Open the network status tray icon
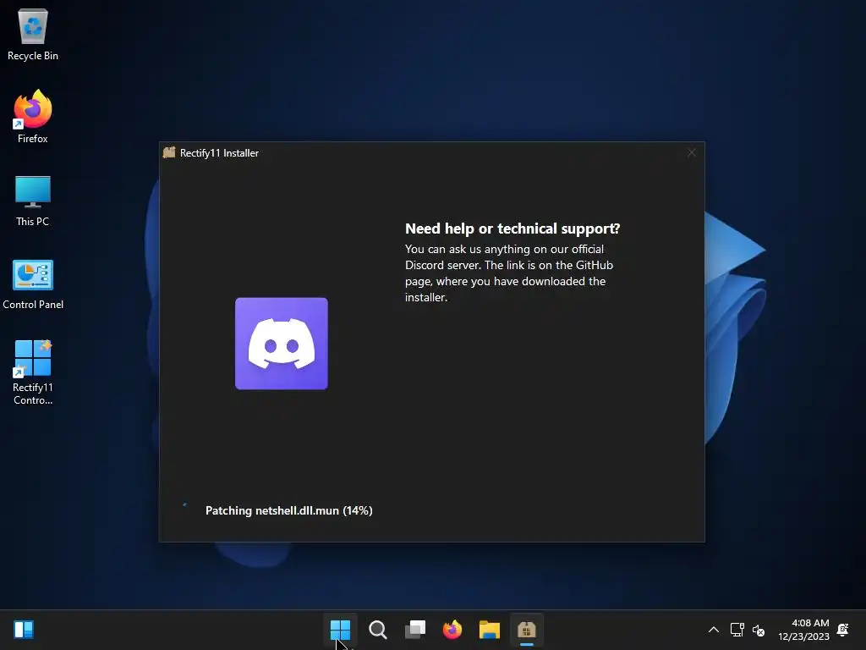 point(737,630)
